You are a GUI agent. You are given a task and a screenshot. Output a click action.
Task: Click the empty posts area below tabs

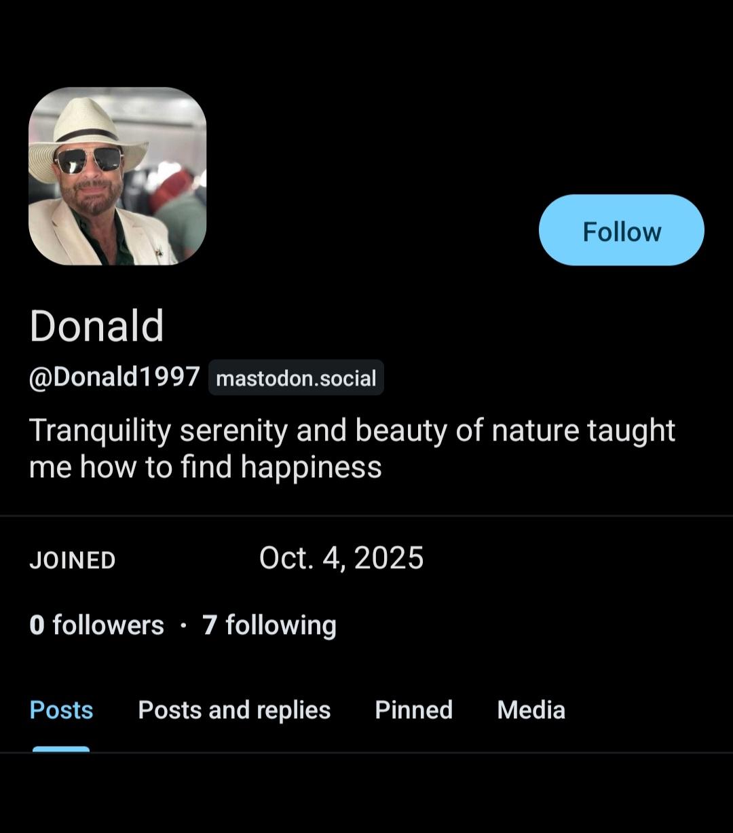pyautogui.click(x=366, y=794)
